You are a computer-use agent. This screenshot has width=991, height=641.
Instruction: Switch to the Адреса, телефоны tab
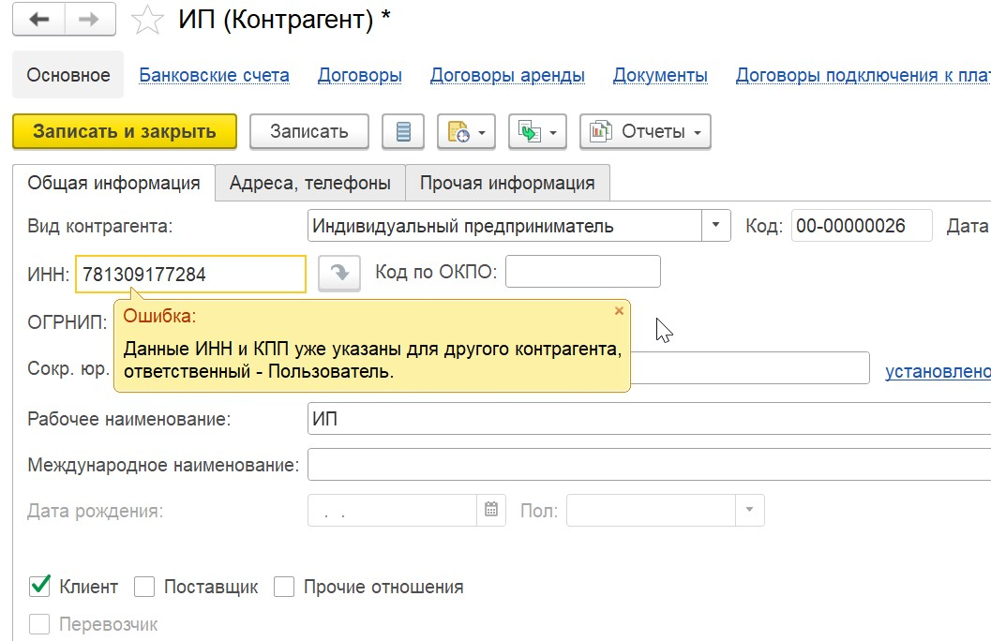(x=309, y=183)
